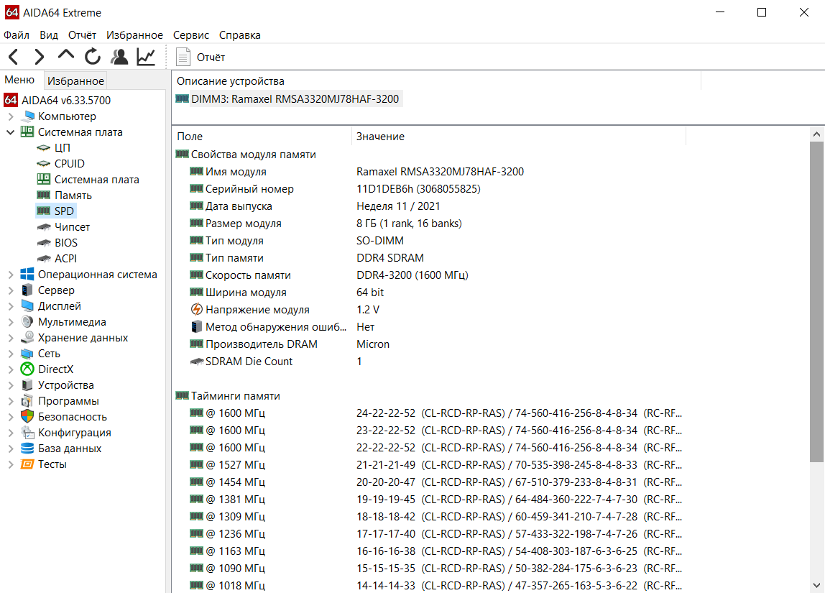The image size is (825, 593).
Task: Click the vertical scrollbar thumb
Action: (x=816, y=302)
